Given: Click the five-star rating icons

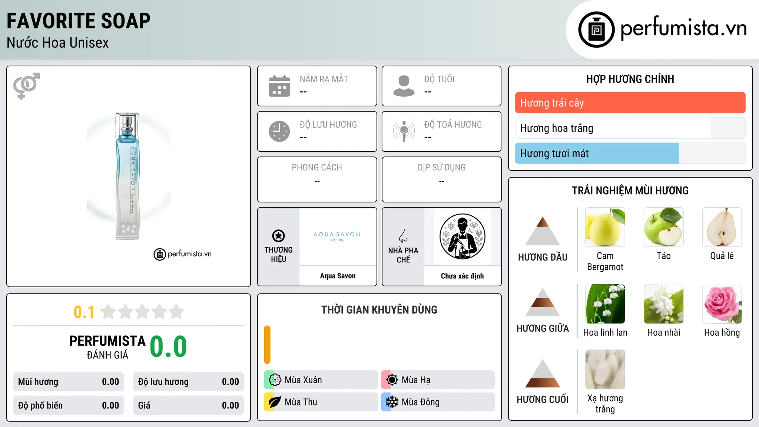Looking at the screenshot, I should (x=143, y=312).
